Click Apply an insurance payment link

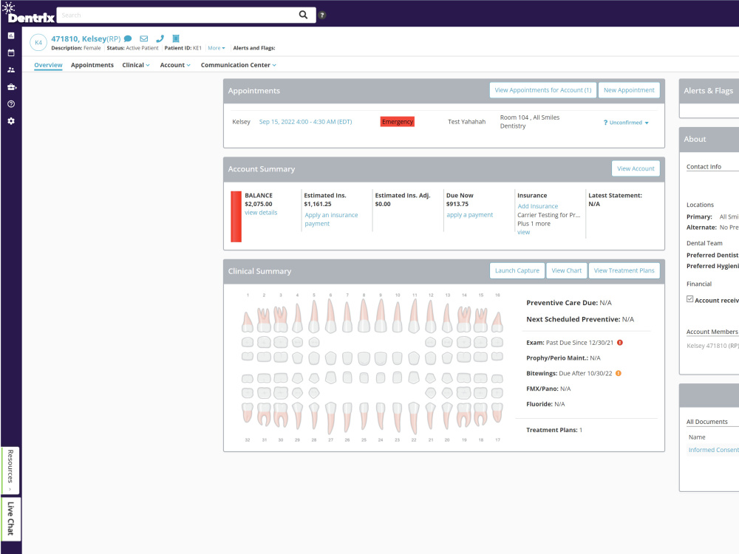[331, 219]
